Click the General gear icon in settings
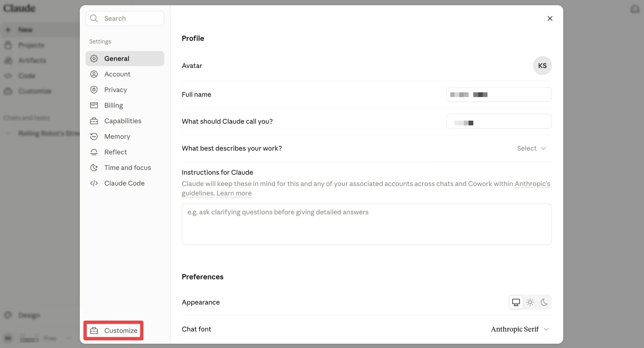The width and height of the screenshot is (644, 348). tap(94, 59)
